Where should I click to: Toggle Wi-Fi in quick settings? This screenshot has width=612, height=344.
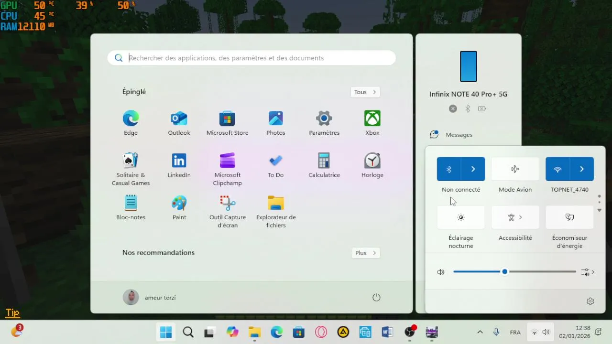[557, 169]
